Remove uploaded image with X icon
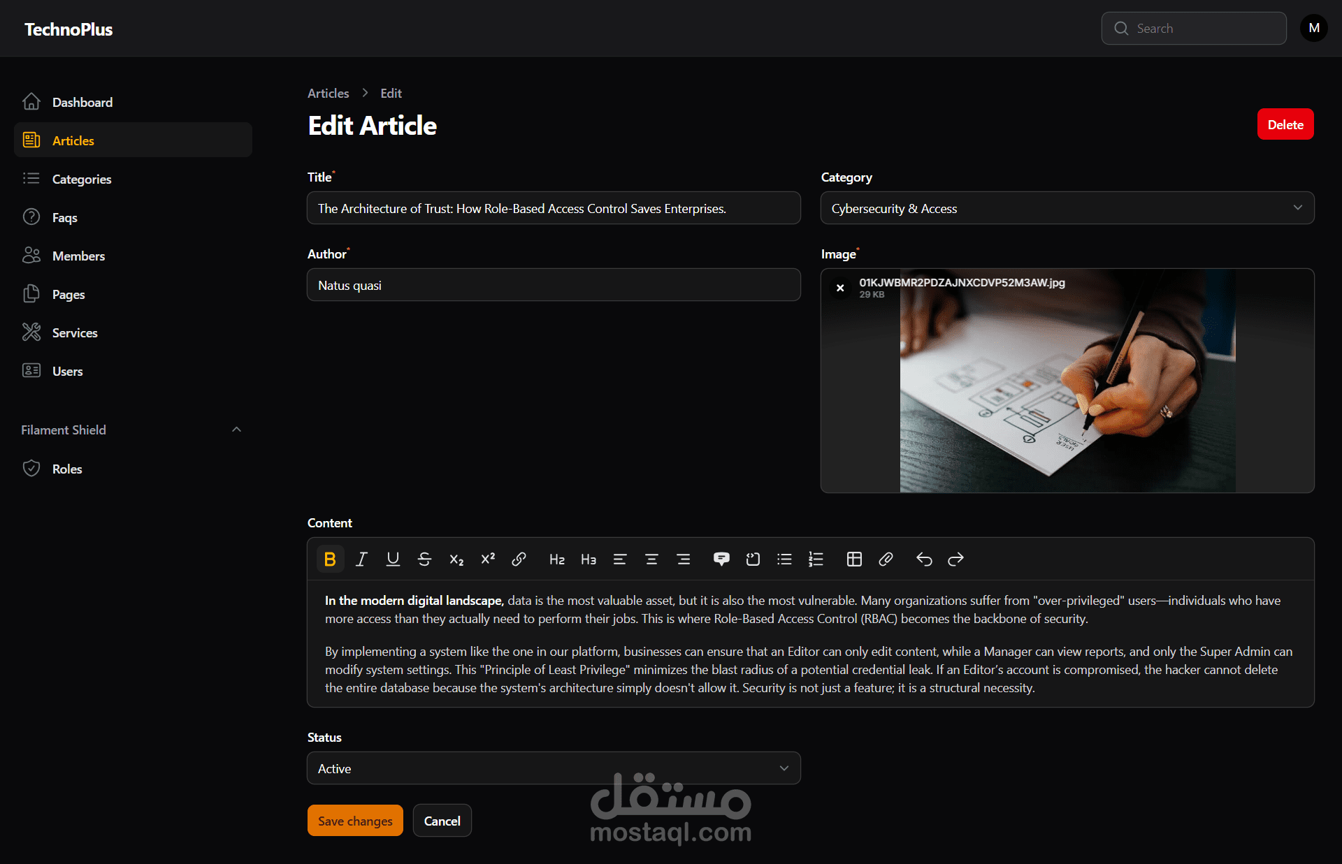Viewport: 1342px width, 864px height. point(840,288)
